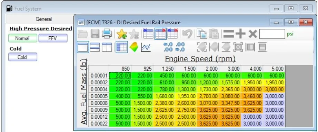Show the 2D line graph view
Screen dimensions: 318x132
(146, 47)
